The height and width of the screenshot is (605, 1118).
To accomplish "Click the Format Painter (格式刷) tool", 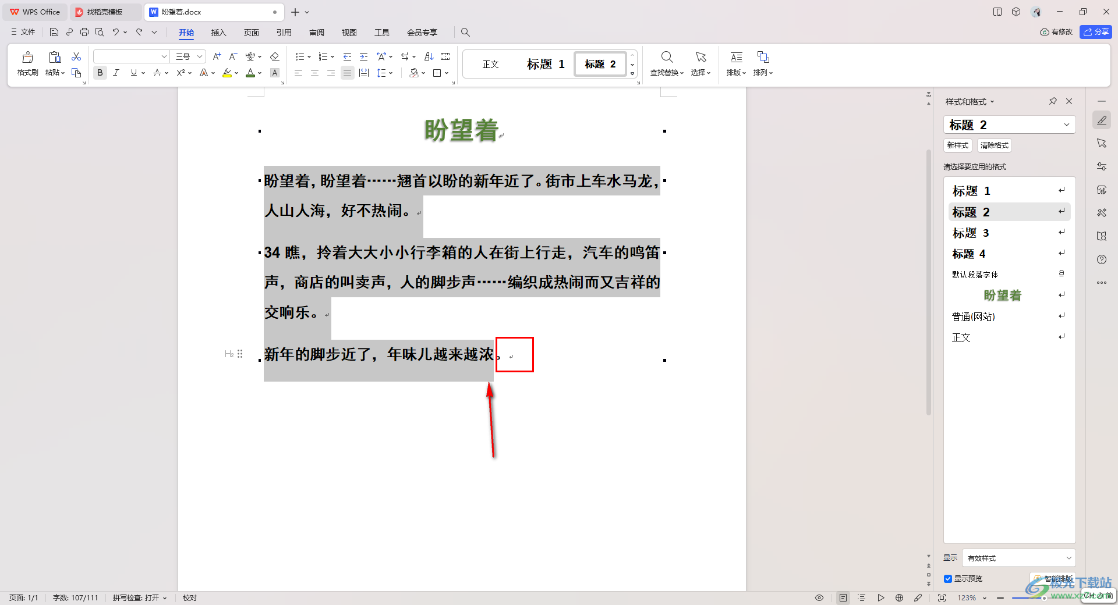I will pos(27,63).
